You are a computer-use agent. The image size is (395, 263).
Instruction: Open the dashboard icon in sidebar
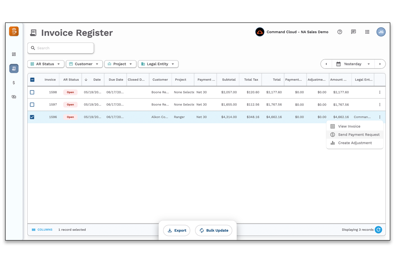[x=14, y=54]
